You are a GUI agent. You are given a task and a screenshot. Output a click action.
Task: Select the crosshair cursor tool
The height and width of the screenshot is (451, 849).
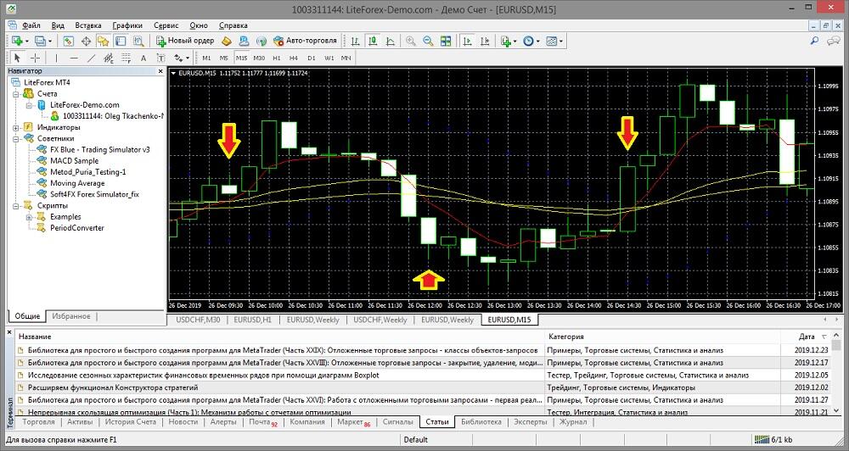click(x=36, y=58)
